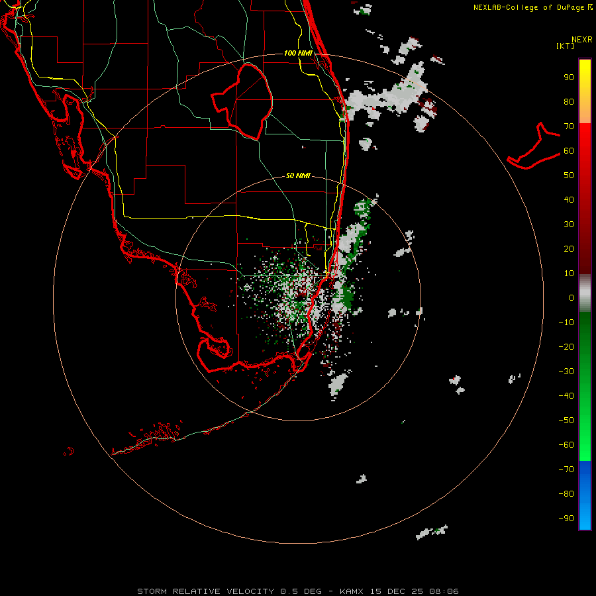
Task: Click the -90 value on velocity scale
Action: click(566, 519)
